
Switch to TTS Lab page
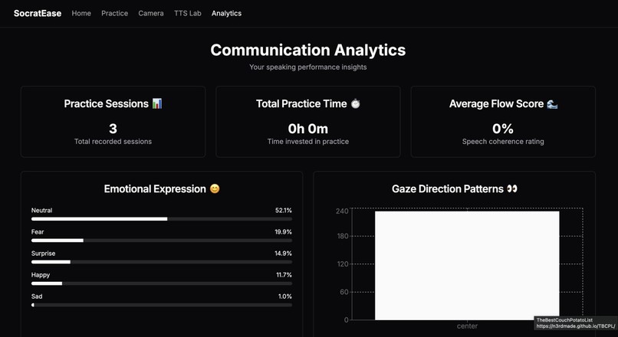click(x=188, y=13)
